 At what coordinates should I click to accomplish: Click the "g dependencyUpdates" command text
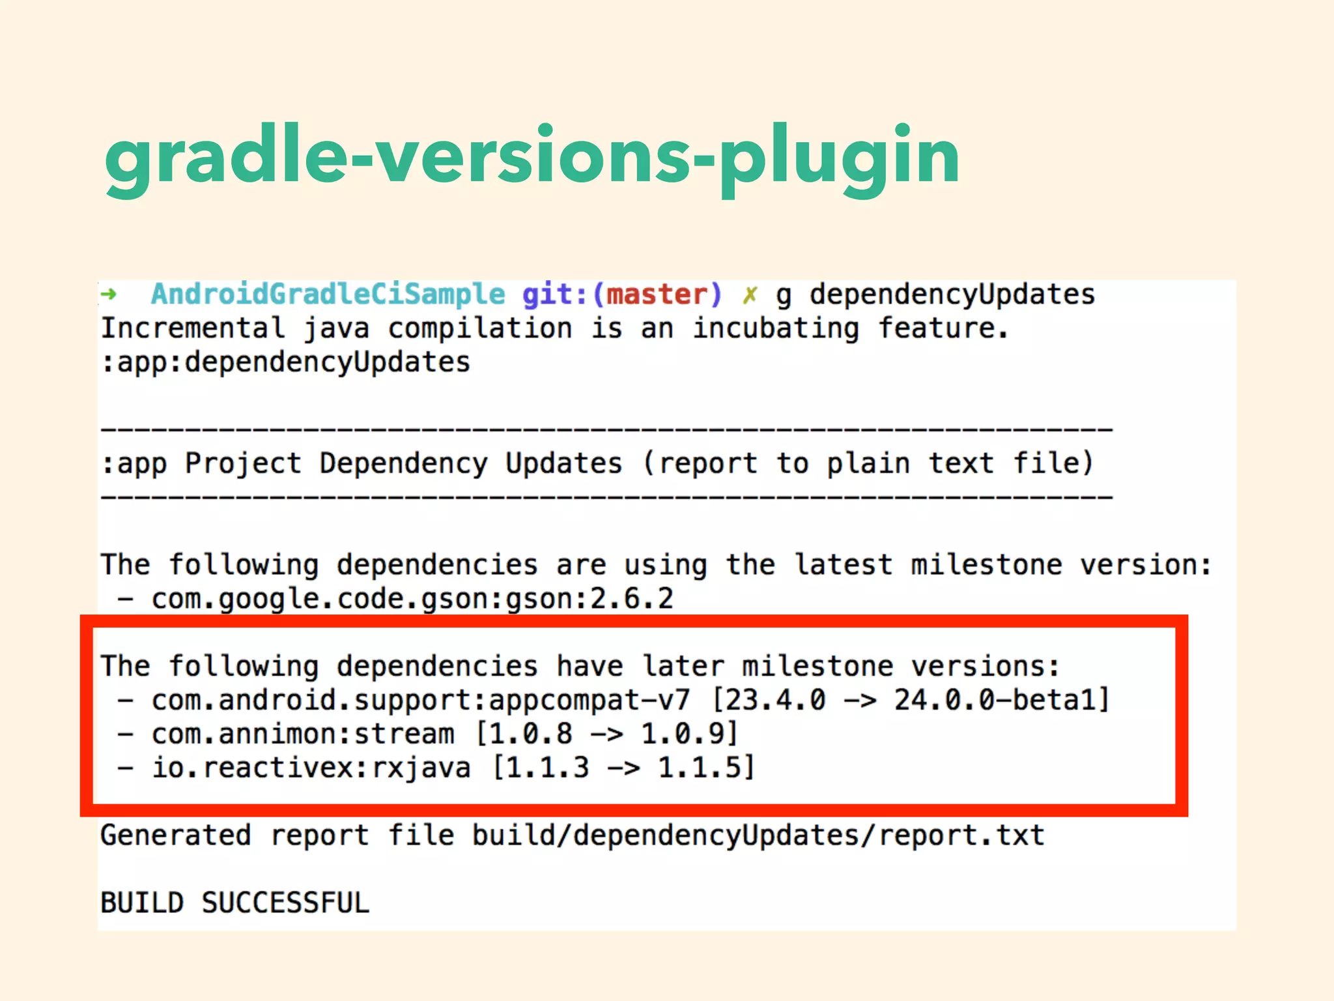click(935, 295)
